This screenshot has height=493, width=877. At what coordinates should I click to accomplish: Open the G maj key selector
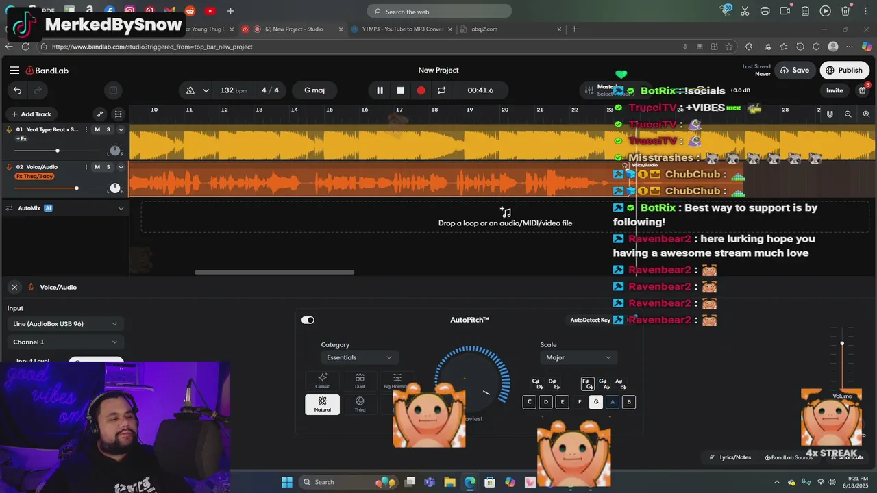[314, 90]
